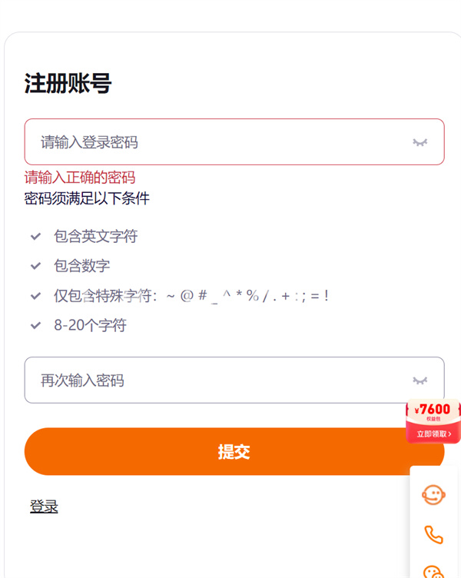Click the checkmark beside 仅包含特殊字符

[36, 296]
